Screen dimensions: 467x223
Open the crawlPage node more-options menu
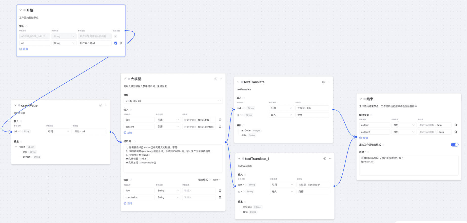click(x=106, y=105)
